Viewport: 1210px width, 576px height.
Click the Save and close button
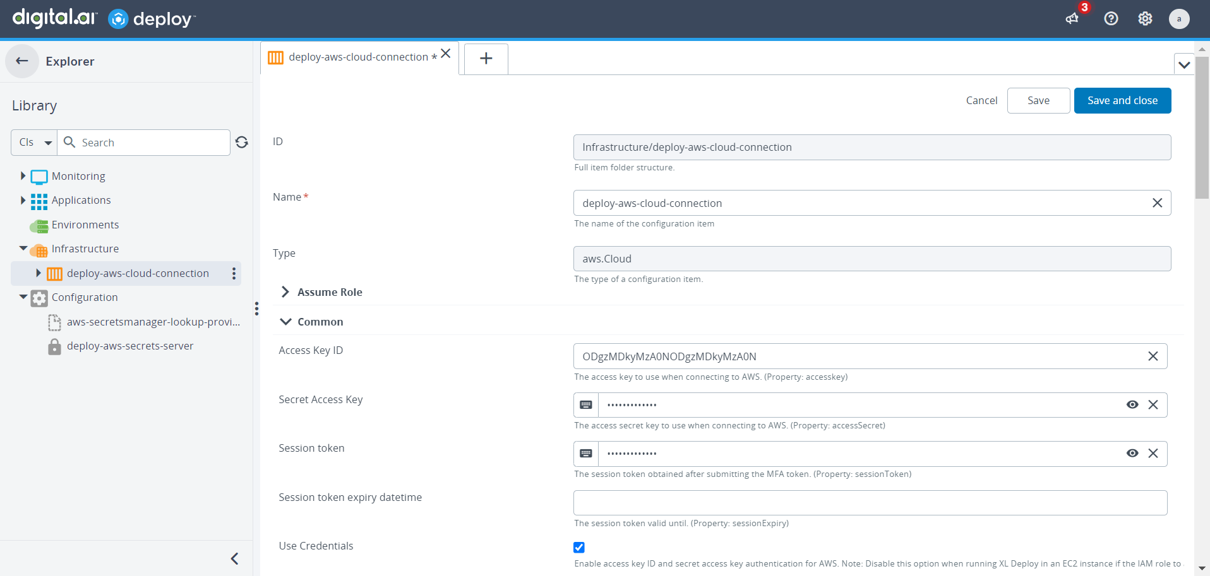click(1122, 101)
